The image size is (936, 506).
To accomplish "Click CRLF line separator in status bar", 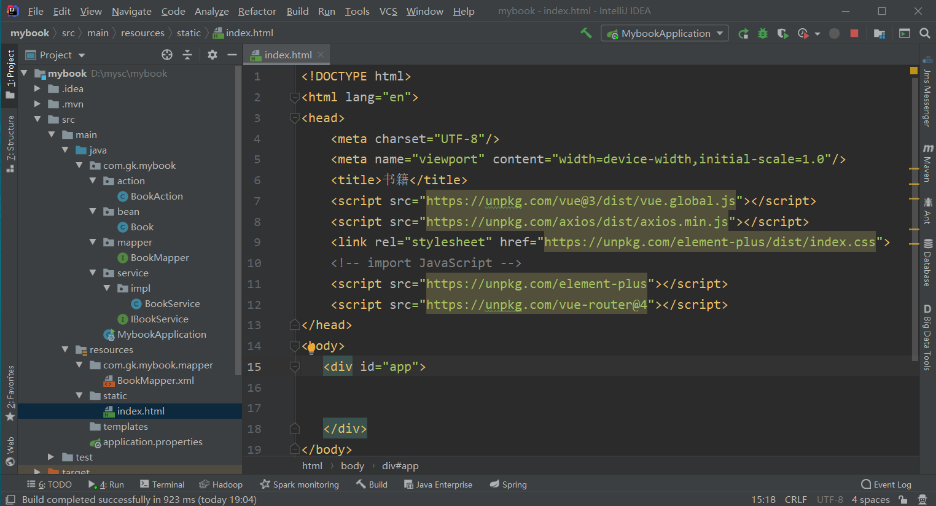I will point(796,500).
